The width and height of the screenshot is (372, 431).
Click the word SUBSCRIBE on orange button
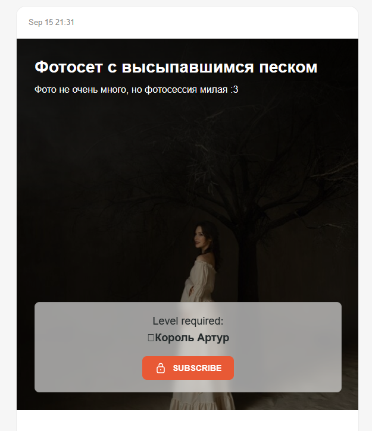pyautogui.click(x=197, y=368)
